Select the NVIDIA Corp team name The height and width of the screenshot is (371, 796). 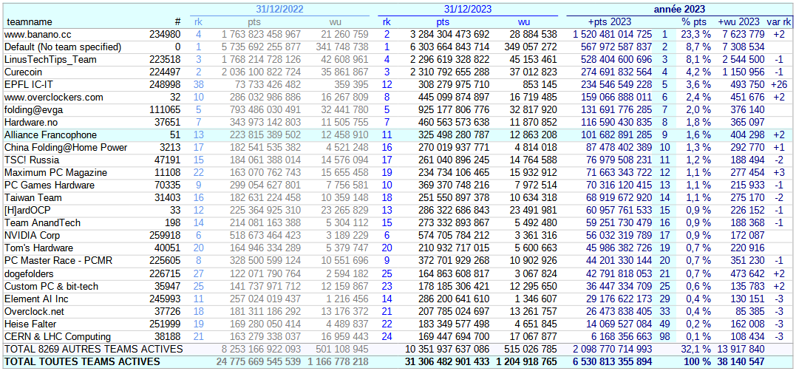32,236
